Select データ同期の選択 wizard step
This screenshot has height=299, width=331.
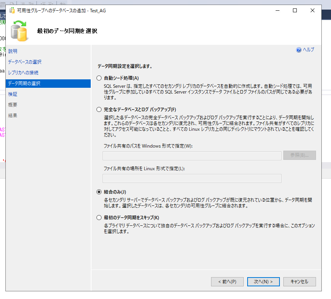coord(48,84)
